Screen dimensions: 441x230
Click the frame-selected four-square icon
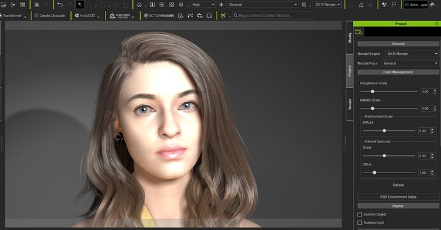tap(162, 4)
